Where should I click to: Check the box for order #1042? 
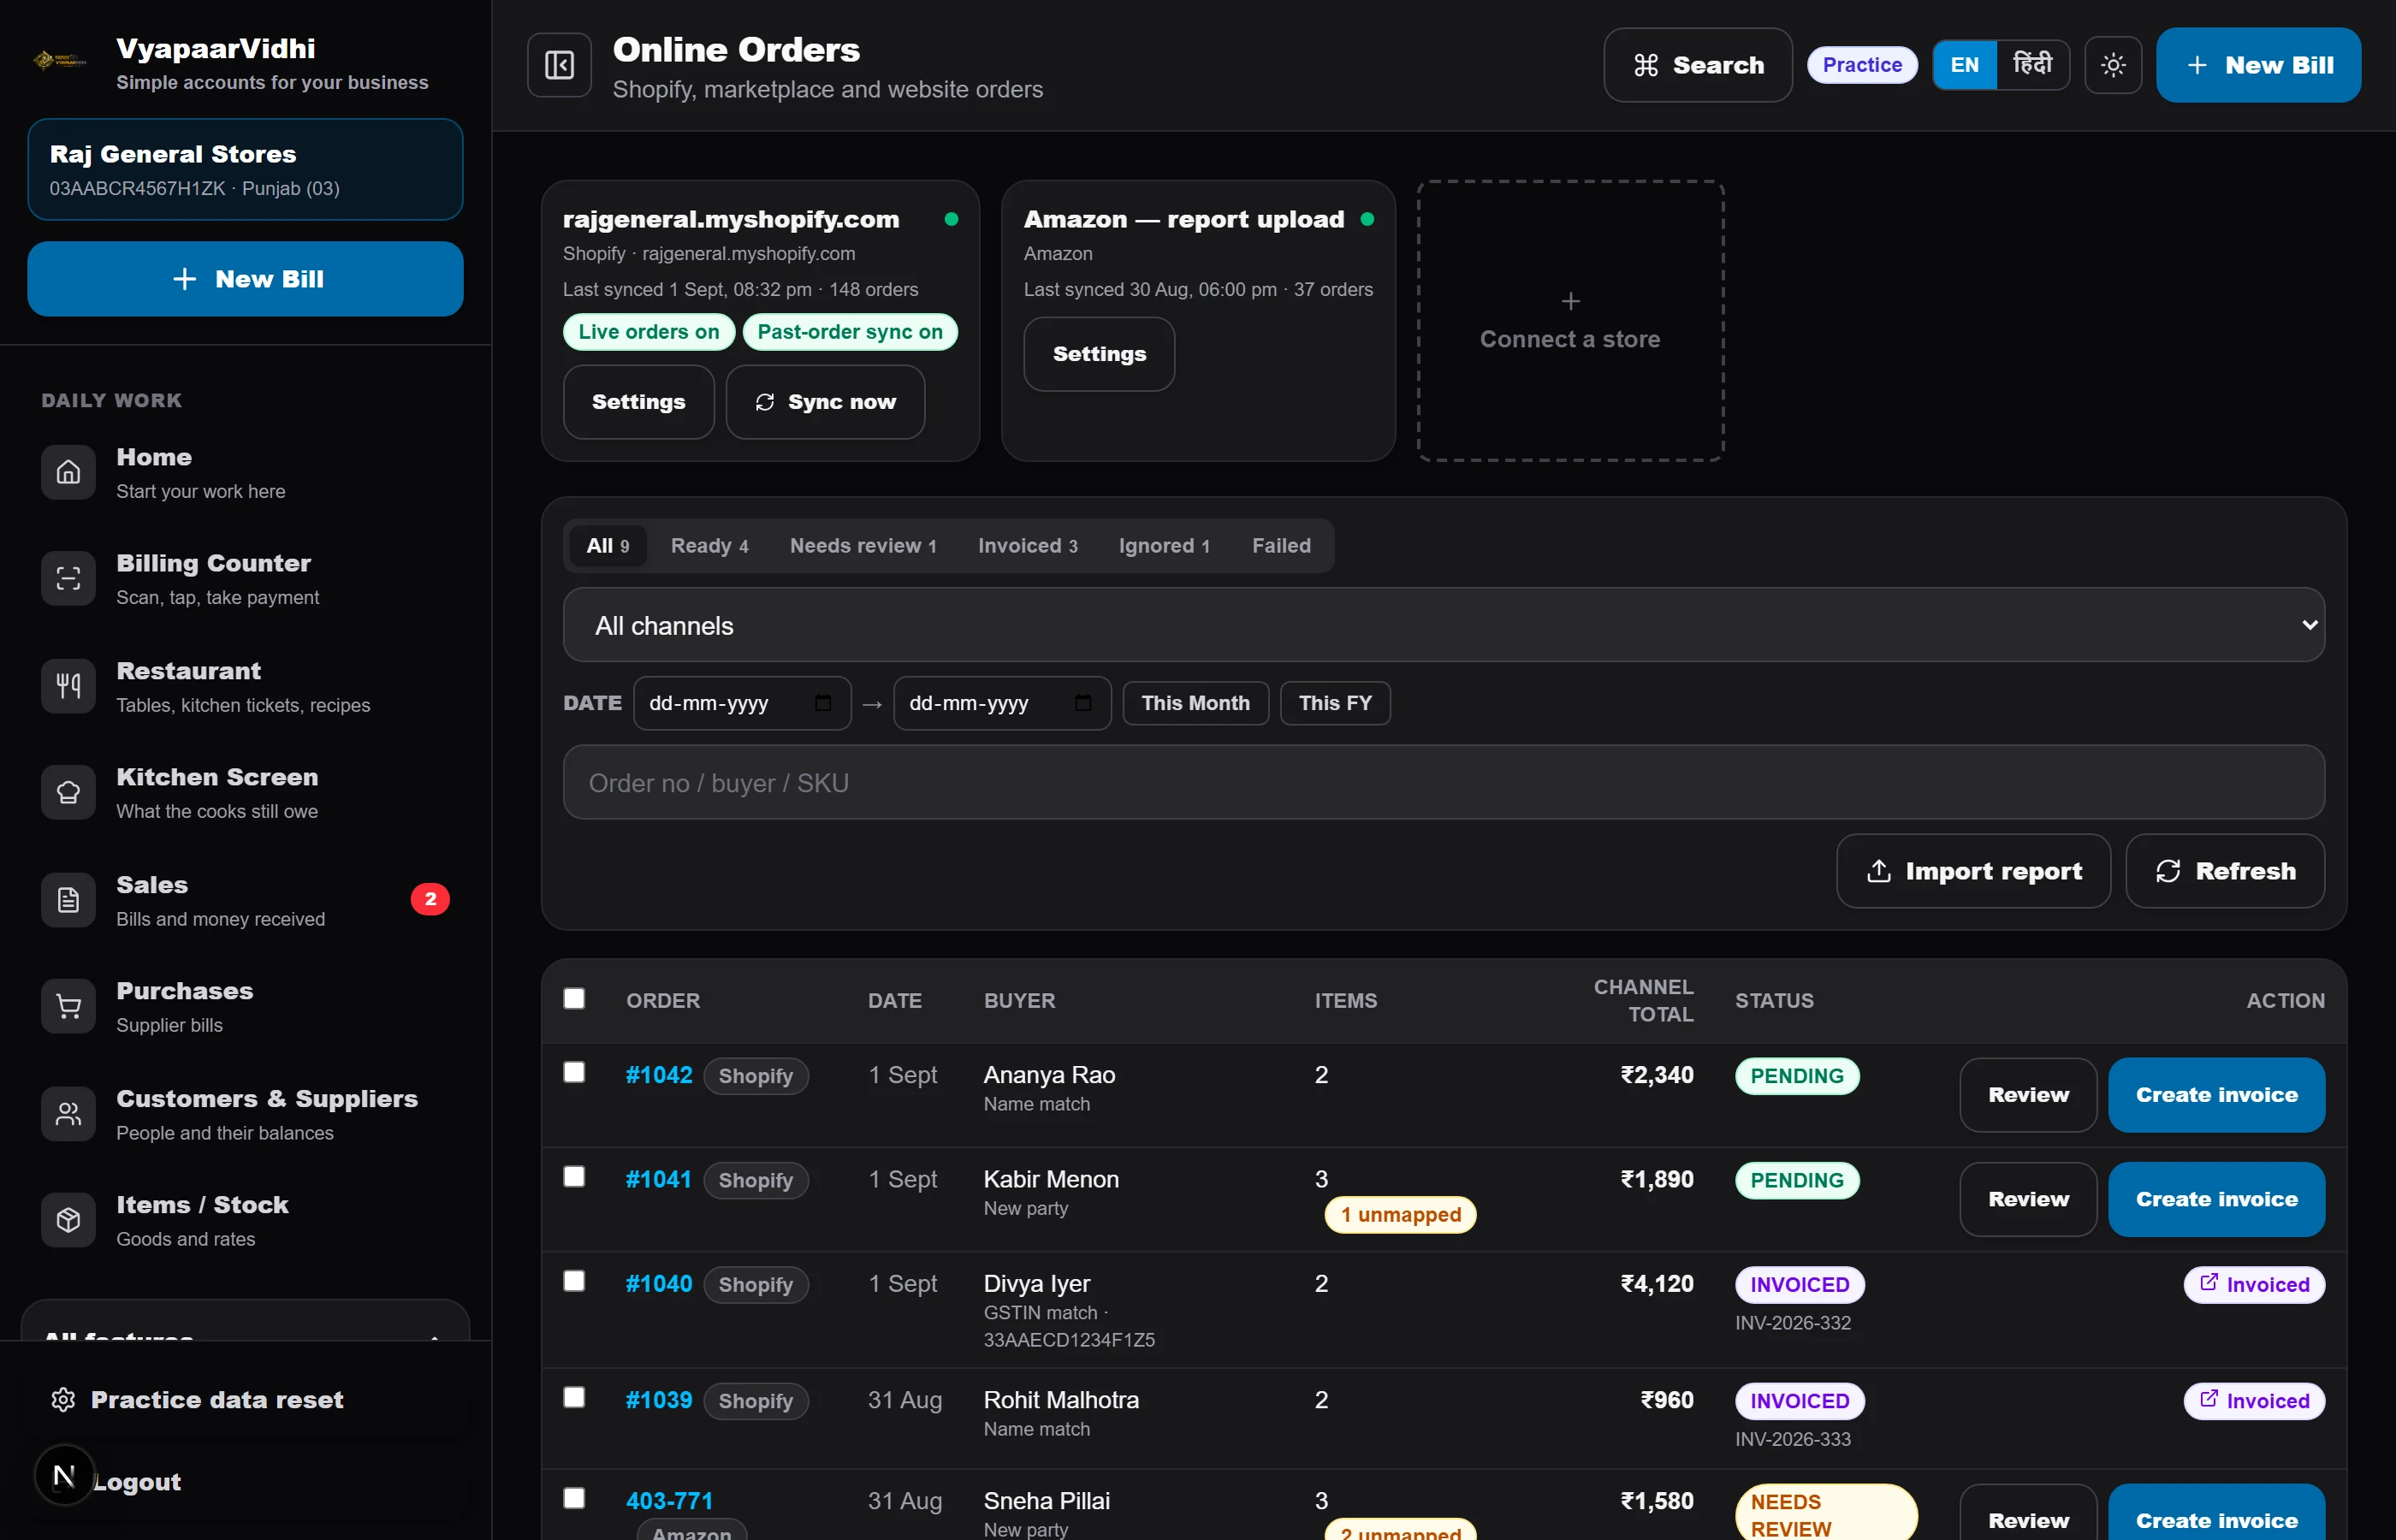[574, 1072]
